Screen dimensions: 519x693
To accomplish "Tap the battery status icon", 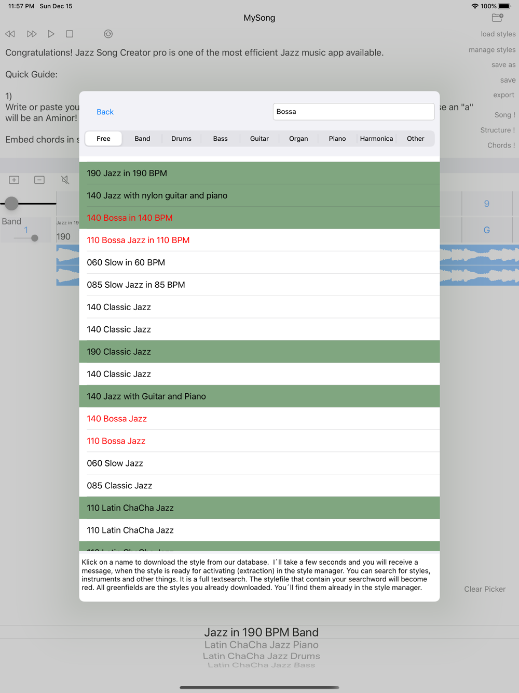I will coord(504,6).
